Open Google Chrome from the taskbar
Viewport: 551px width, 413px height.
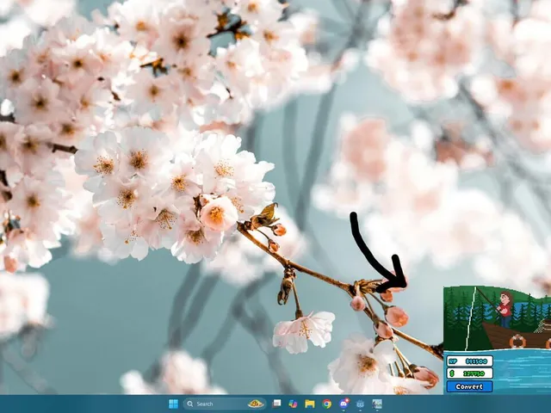click(x=327, y=404)
